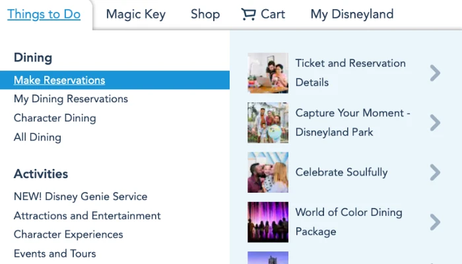462x264 pixels.
Task: Click chevron beside World of Color Dining Package
Action: pos(435,222)
